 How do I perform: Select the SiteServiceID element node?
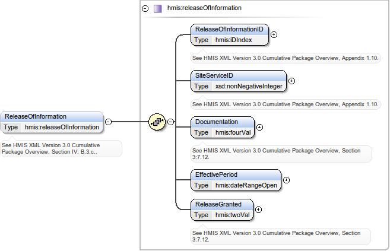[x=238, y=75]
